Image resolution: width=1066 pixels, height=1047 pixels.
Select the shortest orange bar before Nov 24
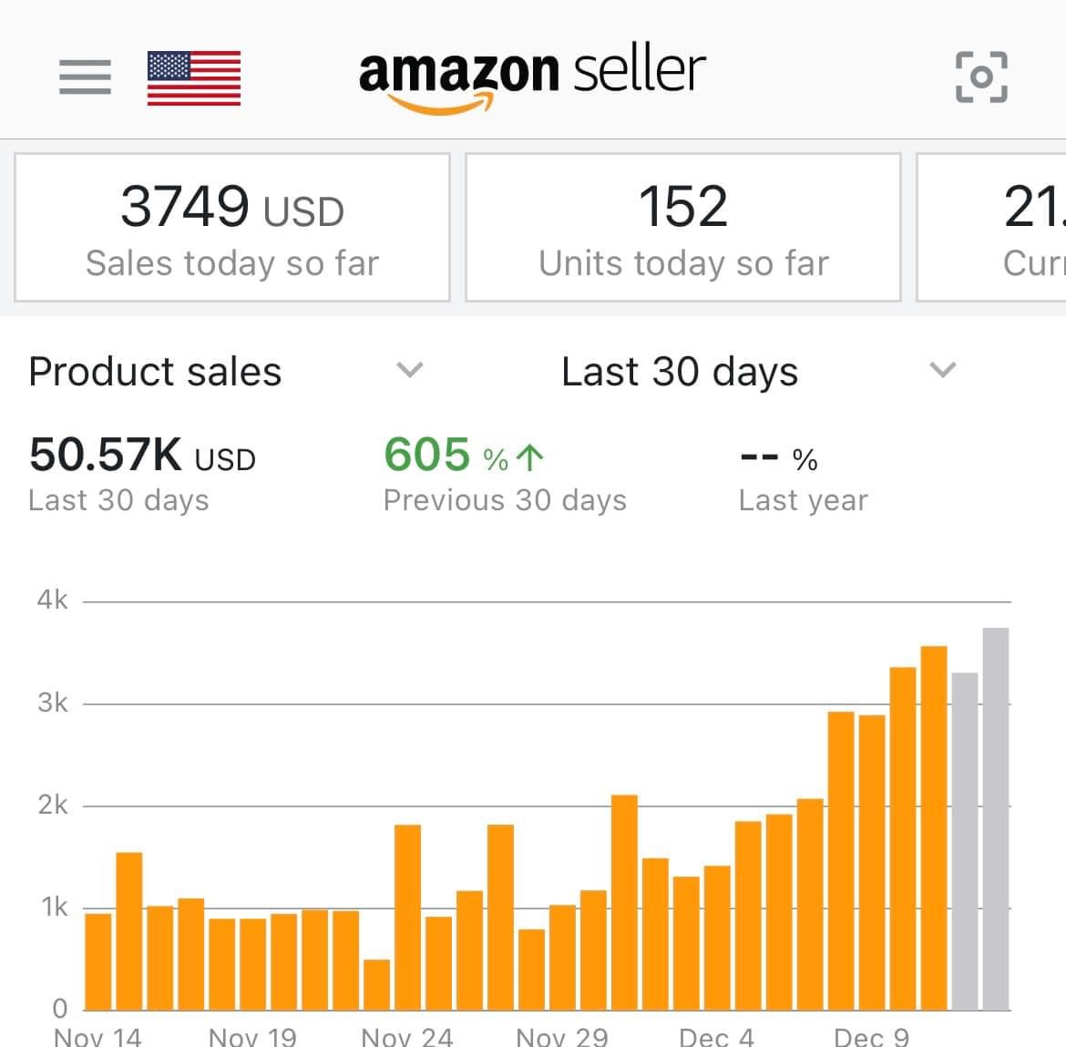pos(376,984)
